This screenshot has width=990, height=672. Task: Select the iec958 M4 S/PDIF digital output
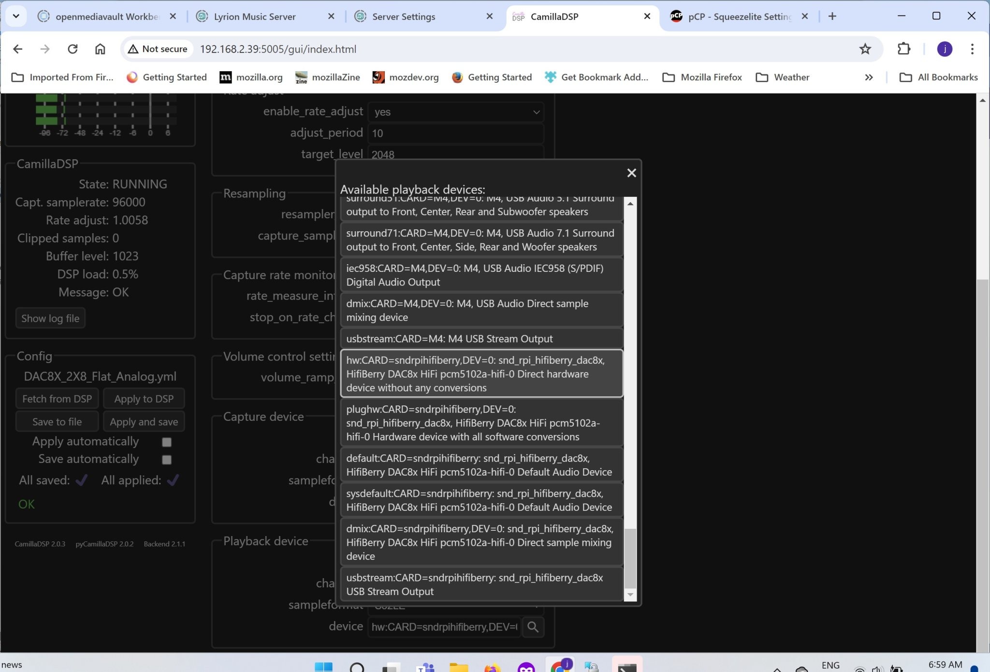pyautogui.click(x=481, y=275)
